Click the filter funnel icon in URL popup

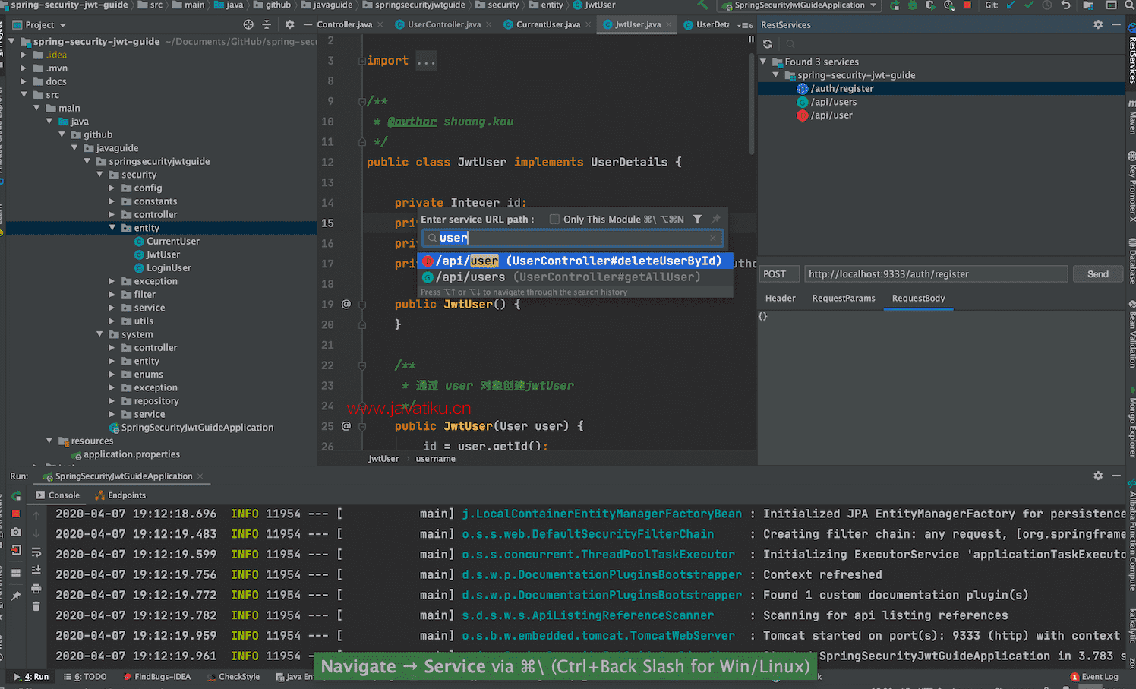(697, 219)
